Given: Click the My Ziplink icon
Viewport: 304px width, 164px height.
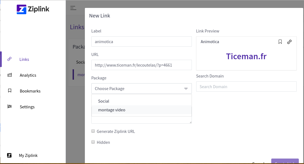Looking at the screenshot, I should (9, 155).
